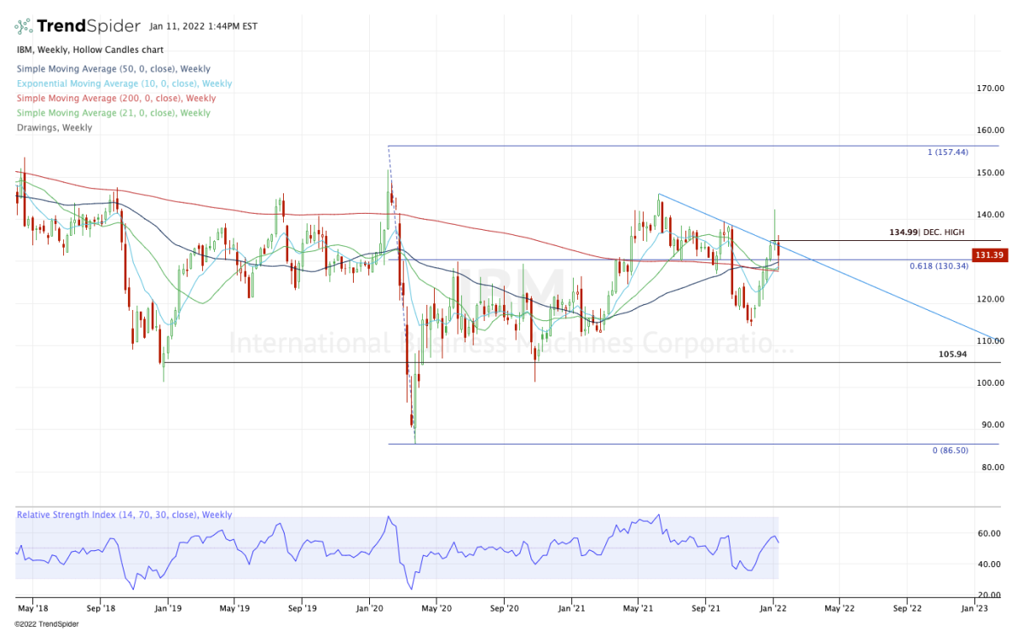Click the Sep '22 date axis label
1023x631 pixels.
tap(905, 609)
